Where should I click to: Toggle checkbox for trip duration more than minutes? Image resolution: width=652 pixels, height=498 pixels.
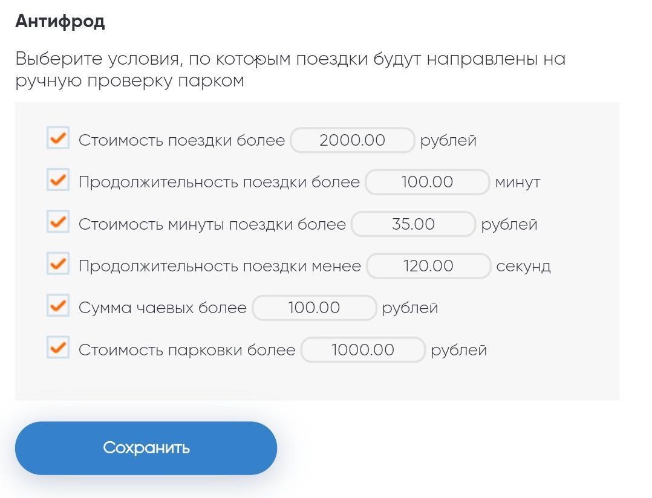58,180
